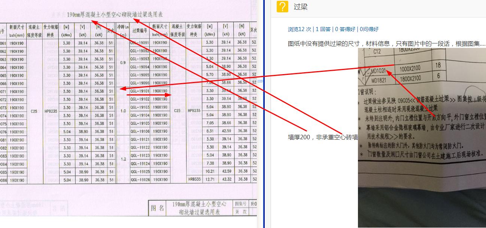Click the net span value 1.2

[123, 159]
